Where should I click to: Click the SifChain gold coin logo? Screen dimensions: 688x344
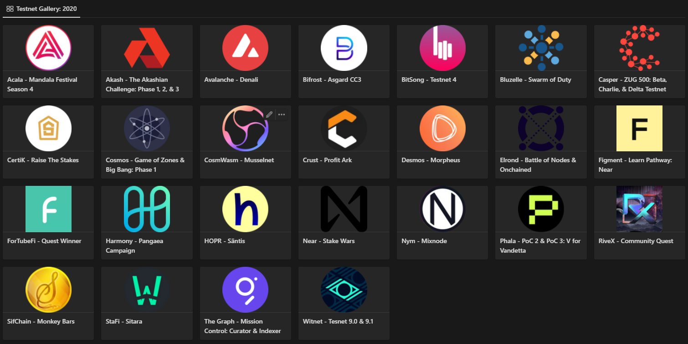pyautogui.click(x=48, y=289)
